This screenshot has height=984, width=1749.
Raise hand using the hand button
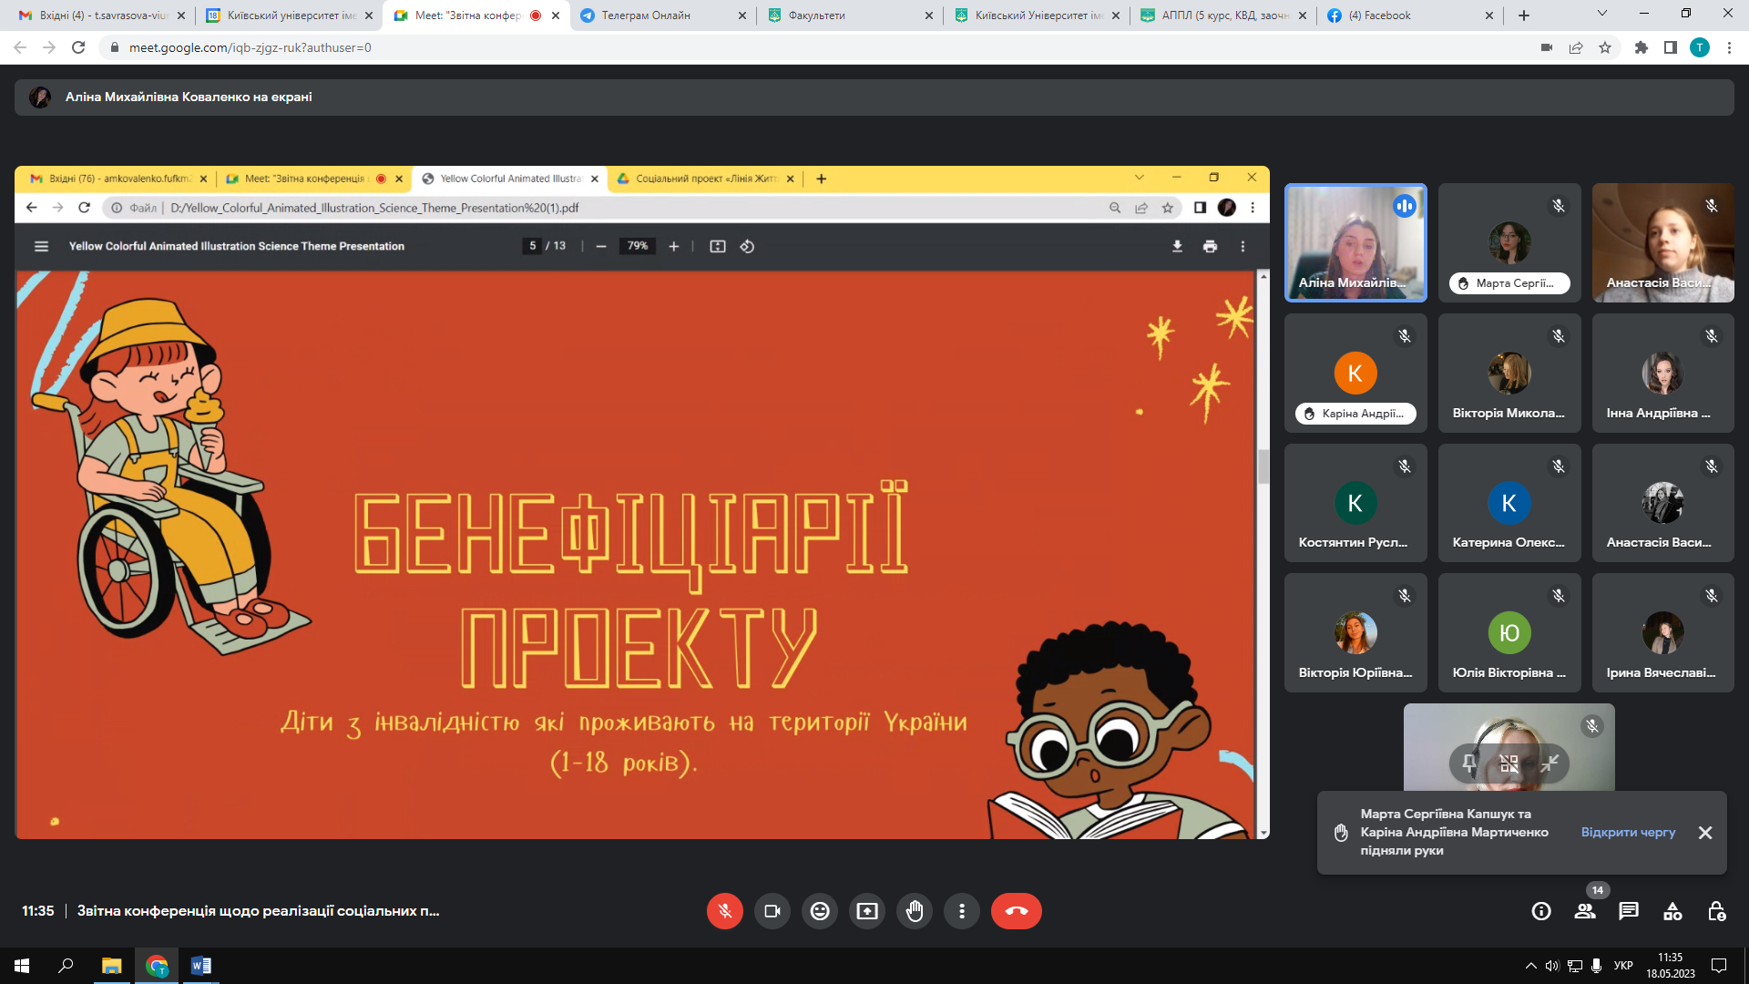[915, 911]
